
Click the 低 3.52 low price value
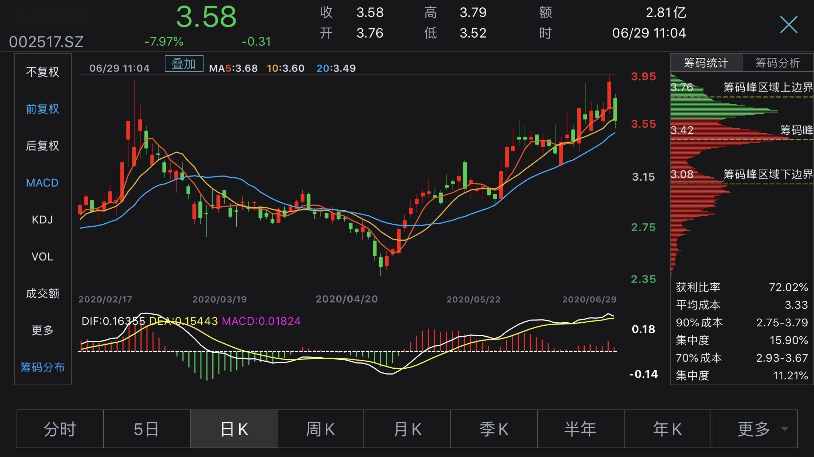[x=473, y=33]
